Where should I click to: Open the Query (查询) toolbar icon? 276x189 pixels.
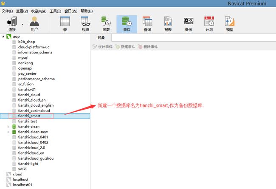click(147, 24)
